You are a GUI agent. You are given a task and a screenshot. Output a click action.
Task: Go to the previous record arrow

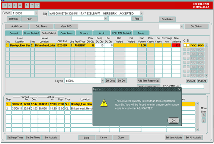pyautogui.click(x=10, y=5)
